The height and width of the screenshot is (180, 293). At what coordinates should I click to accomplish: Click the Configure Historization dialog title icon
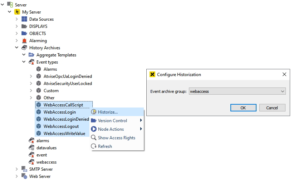pos(152,74)
